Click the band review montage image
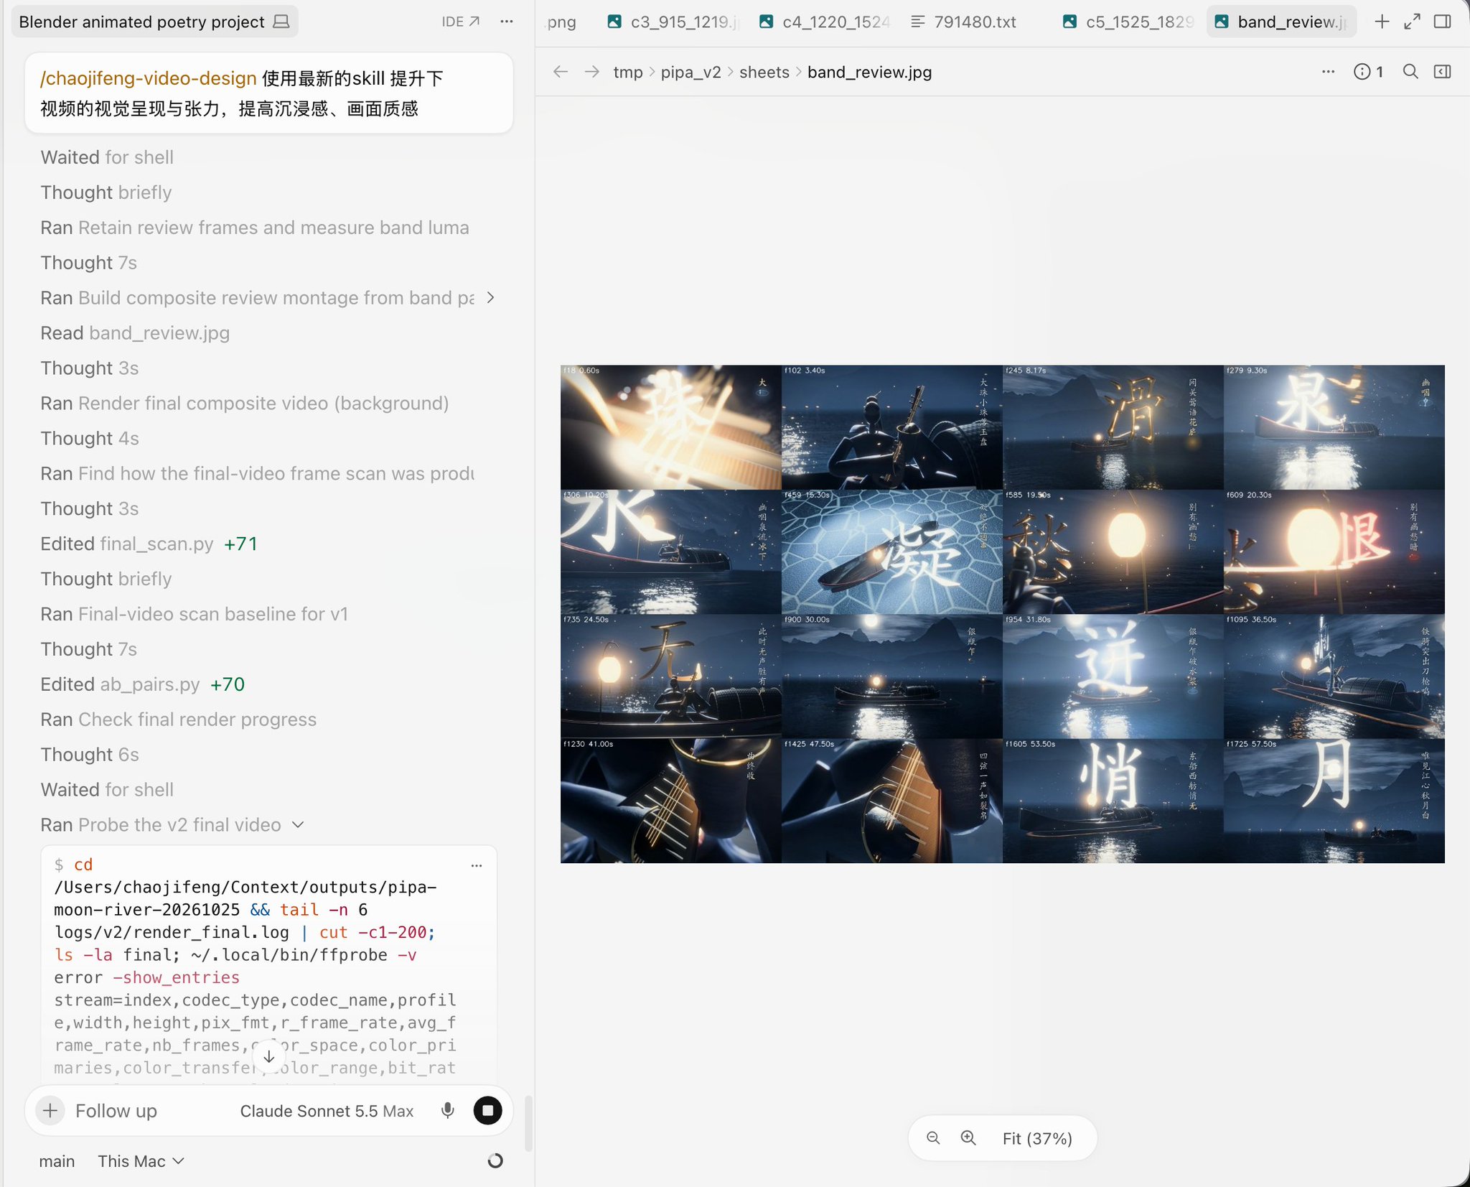Screen dimensions: 1470x1187 point(1002,614)
